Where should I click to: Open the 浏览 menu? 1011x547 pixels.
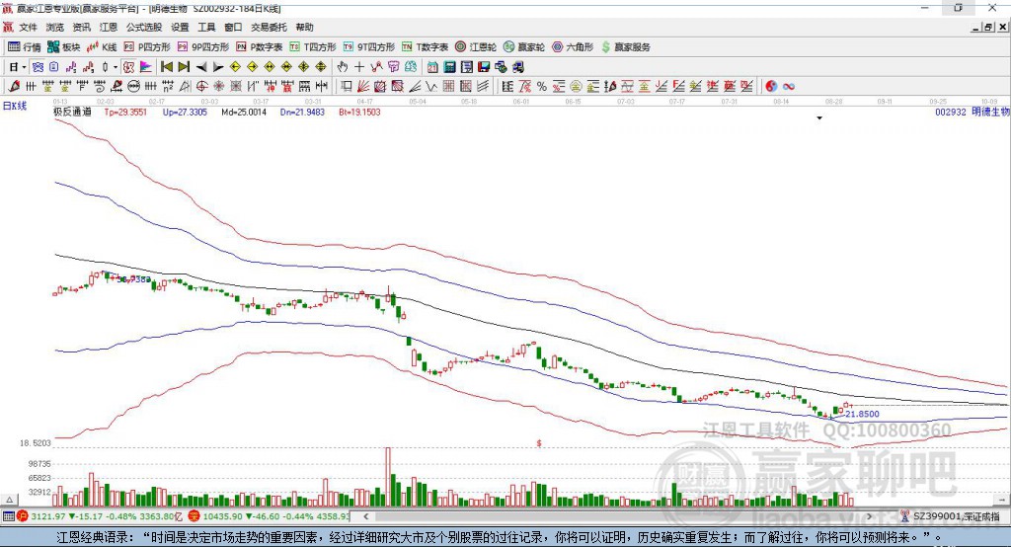[55, 27]
